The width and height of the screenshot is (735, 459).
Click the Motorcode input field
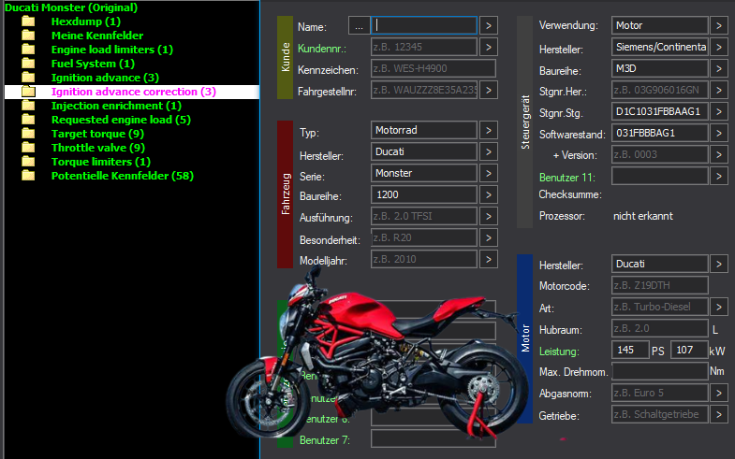tap(659, 285)
